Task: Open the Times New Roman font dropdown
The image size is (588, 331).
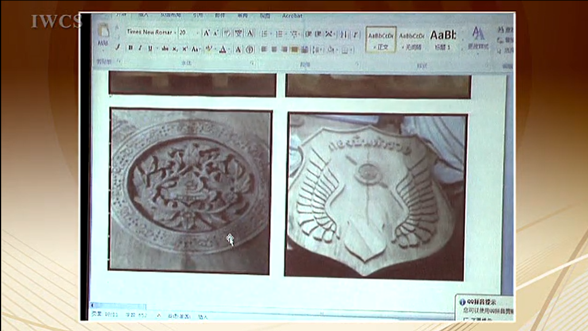Action: point(150,32)
